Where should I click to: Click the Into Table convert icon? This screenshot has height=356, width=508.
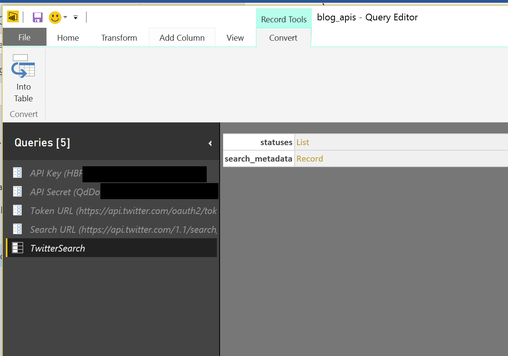tap(23, 67)
